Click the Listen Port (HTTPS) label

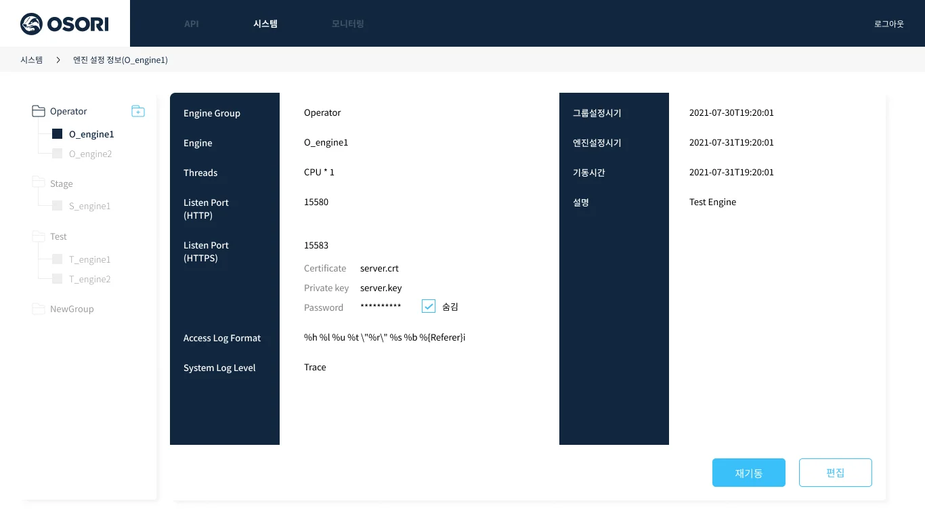pyautogui.click(x=206, y=251)
